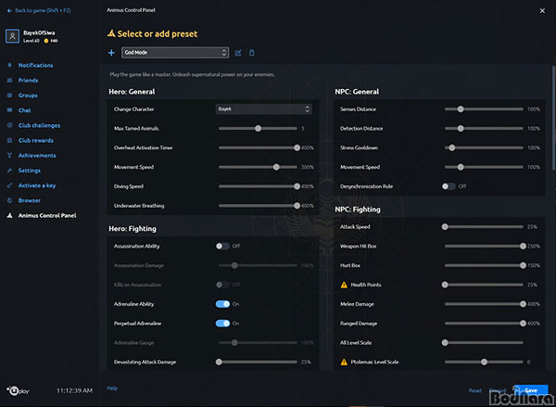The image size is (556, 407).
Task: Open Chat in the sidebar
Action: click(x=24, y=110)
